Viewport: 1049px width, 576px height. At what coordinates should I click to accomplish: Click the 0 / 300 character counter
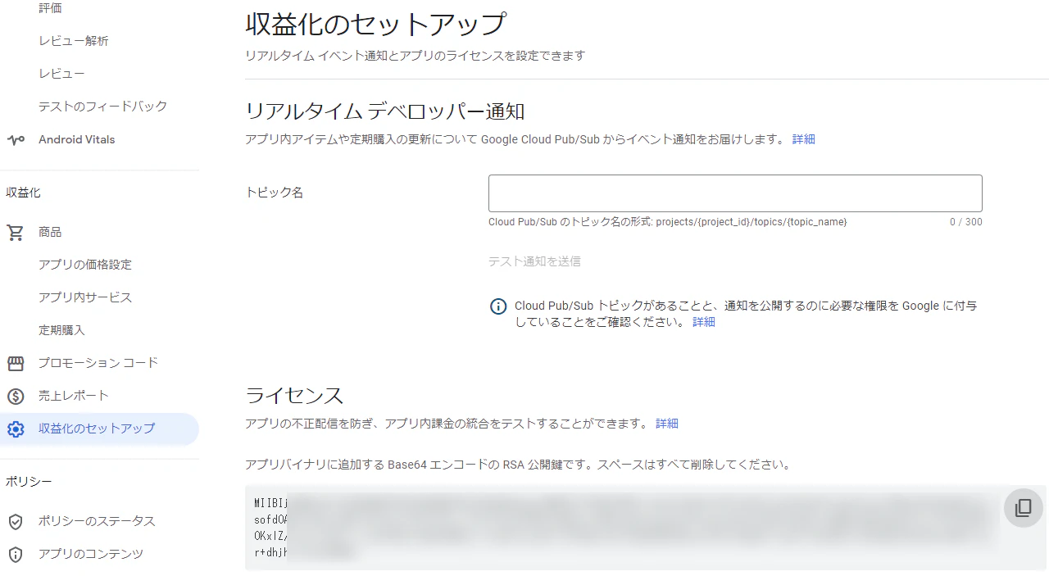tap(966, 222)
